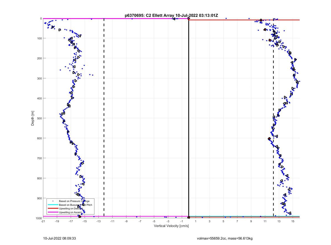The image size is (331, 245).
Task: Click the positive velocity tick label '7'
Action: pos(237,221)
